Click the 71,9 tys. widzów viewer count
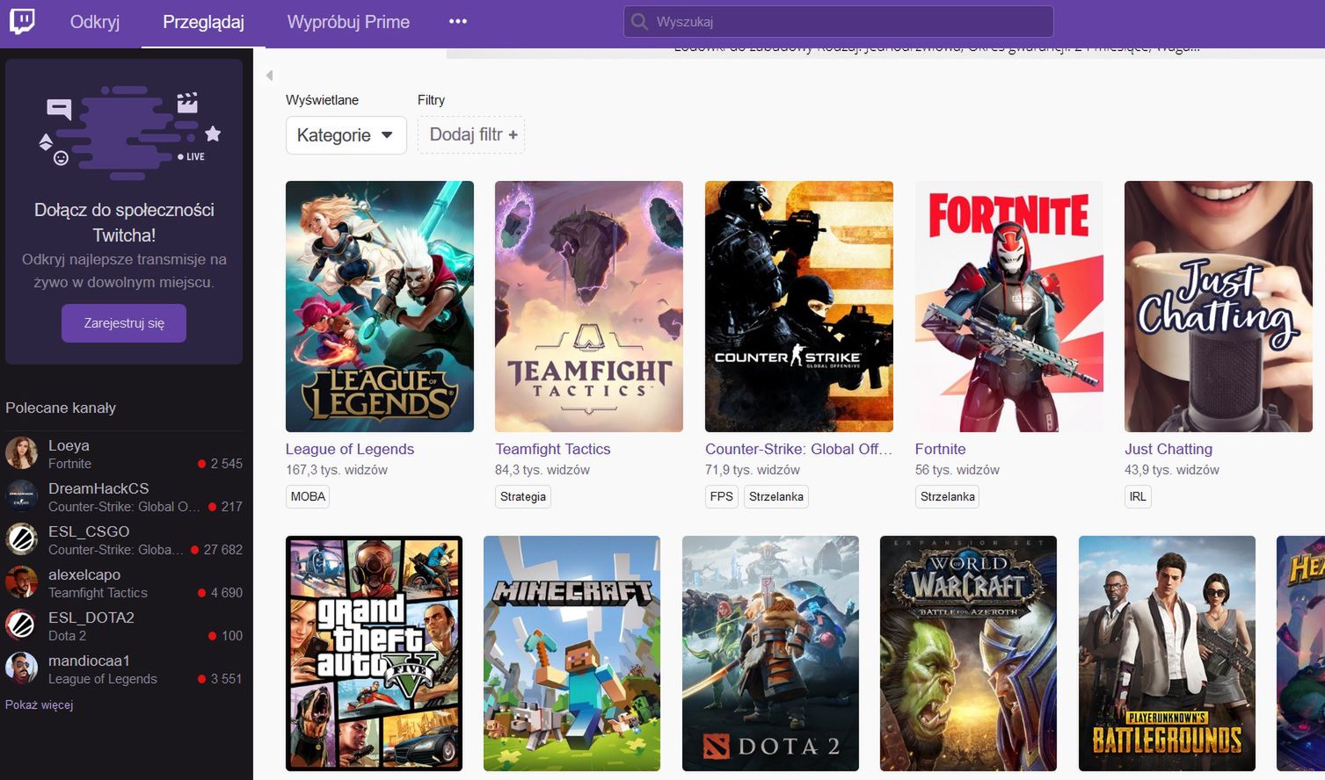 tap(753, 470)
